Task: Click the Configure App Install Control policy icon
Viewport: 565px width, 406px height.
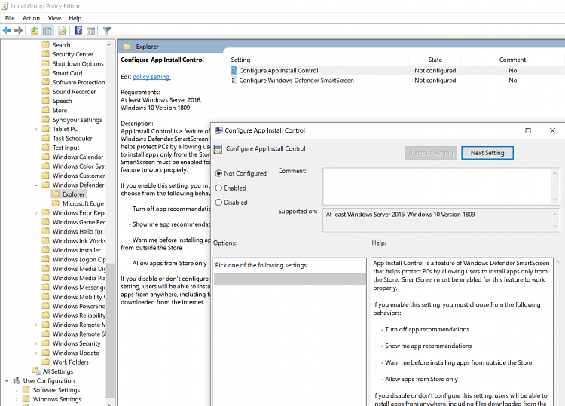Action: (234, 70)
